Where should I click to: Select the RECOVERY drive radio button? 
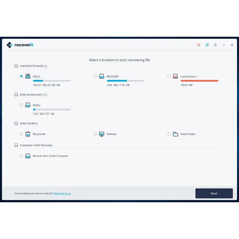(95, 76)
